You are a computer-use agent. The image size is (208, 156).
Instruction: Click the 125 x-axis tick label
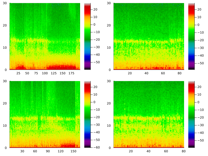point(54,73)
